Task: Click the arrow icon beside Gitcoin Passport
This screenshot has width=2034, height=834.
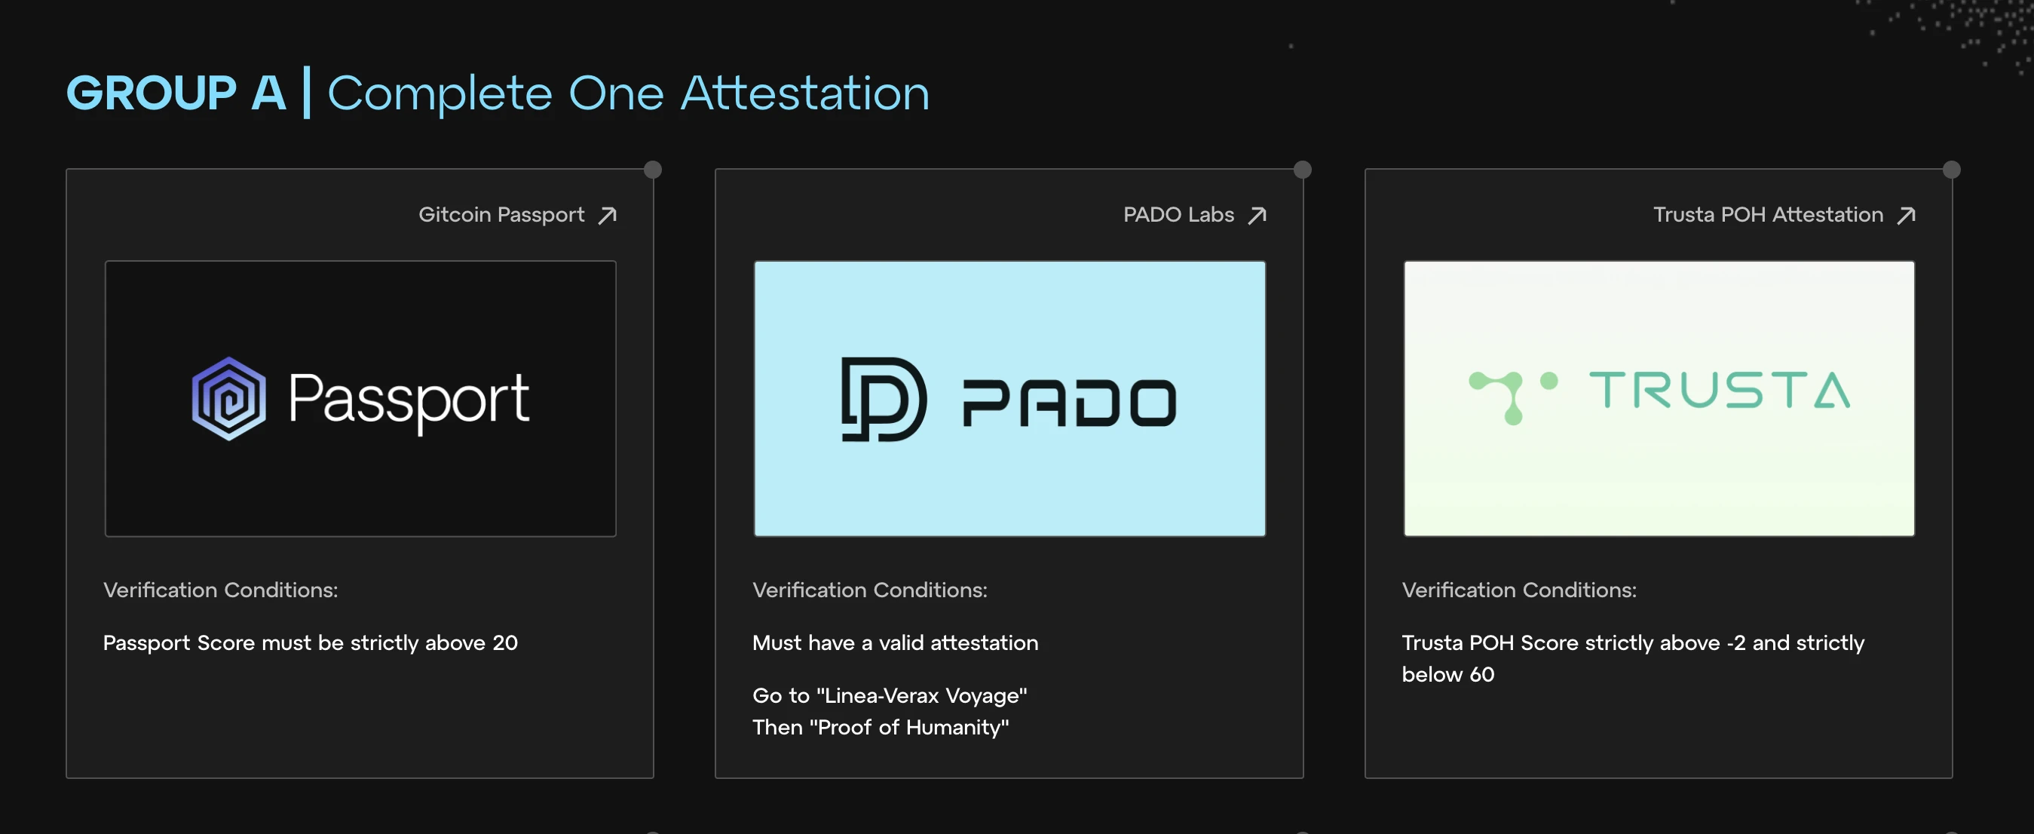Action: [x=607, y=216]
